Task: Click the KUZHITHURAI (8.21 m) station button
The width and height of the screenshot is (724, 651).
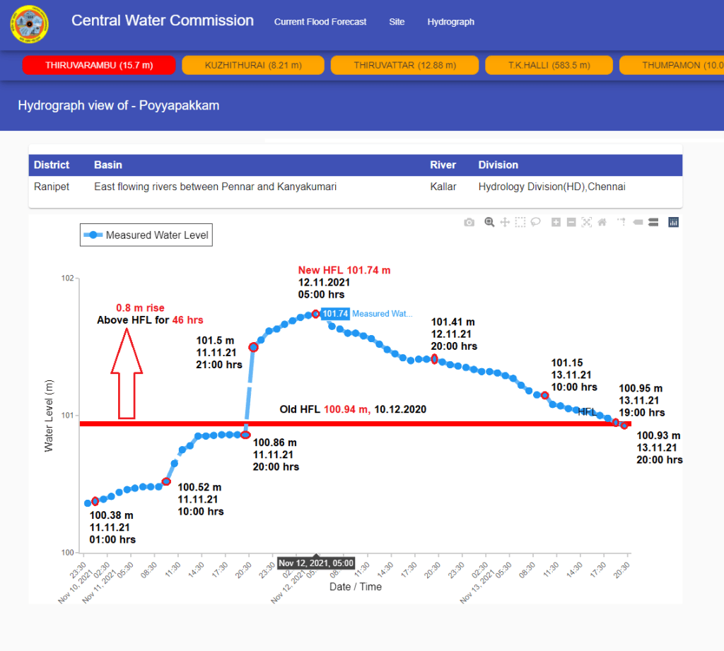Action: point(253,65)
